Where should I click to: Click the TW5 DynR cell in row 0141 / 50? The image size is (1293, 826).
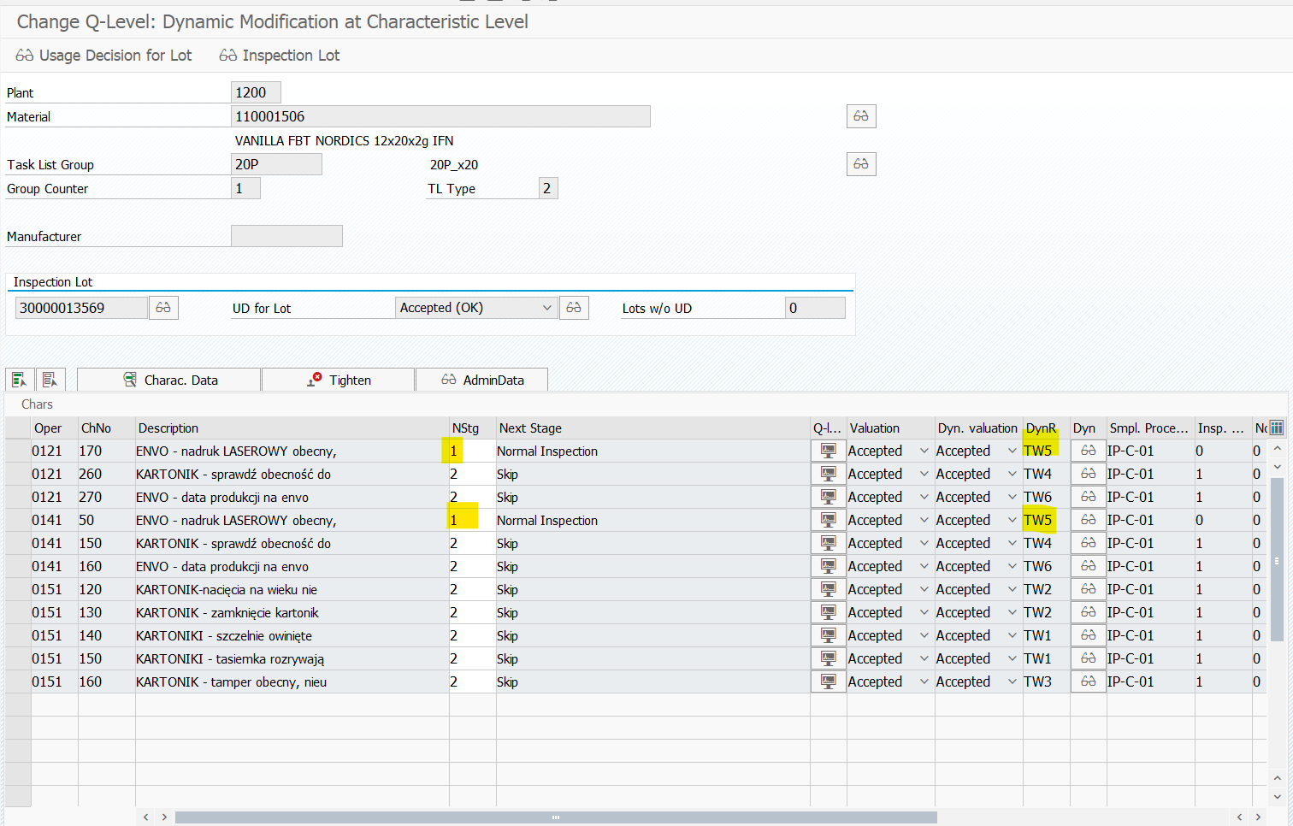[1047, 520]
